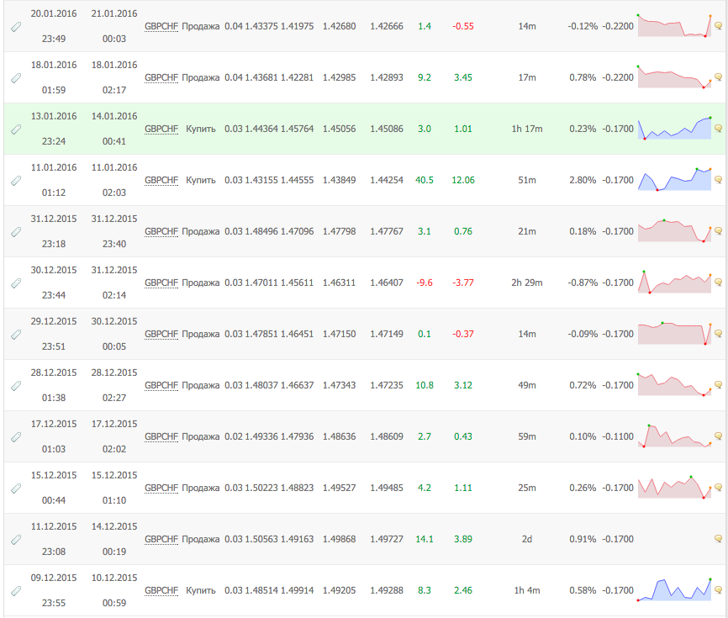Open GBPCHF link in the highlighted 13.01.2016 row
Screen dimensions: 728x618
pos(161,129)
